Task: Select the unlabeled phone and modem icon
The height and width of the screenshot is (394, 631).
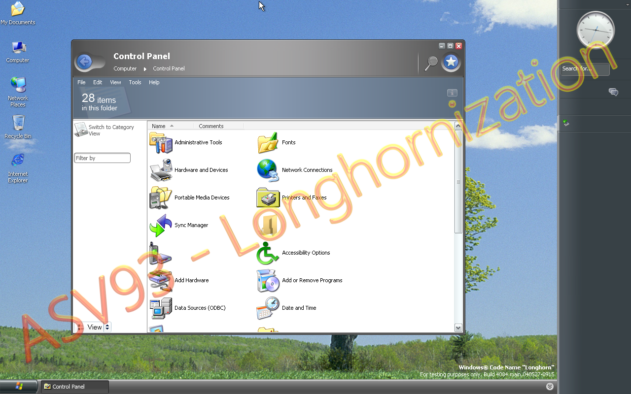Action: coord(161,253)
